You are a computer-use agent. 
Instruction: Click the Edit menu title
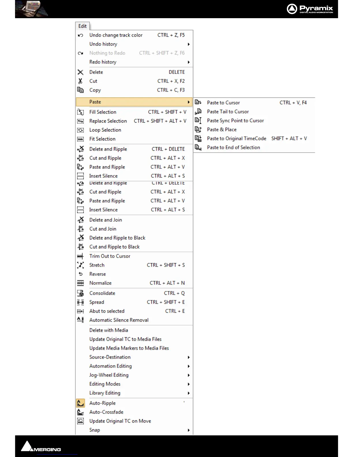point(82,26)
